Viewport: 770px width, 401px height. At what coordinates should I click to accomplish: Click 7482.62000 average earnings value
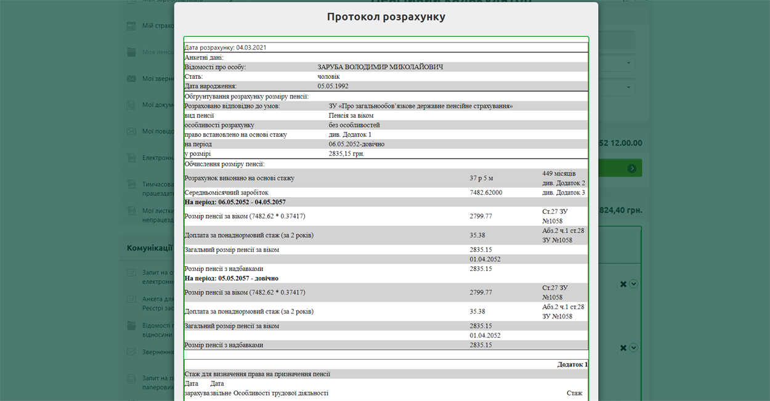tap(486, 192)
